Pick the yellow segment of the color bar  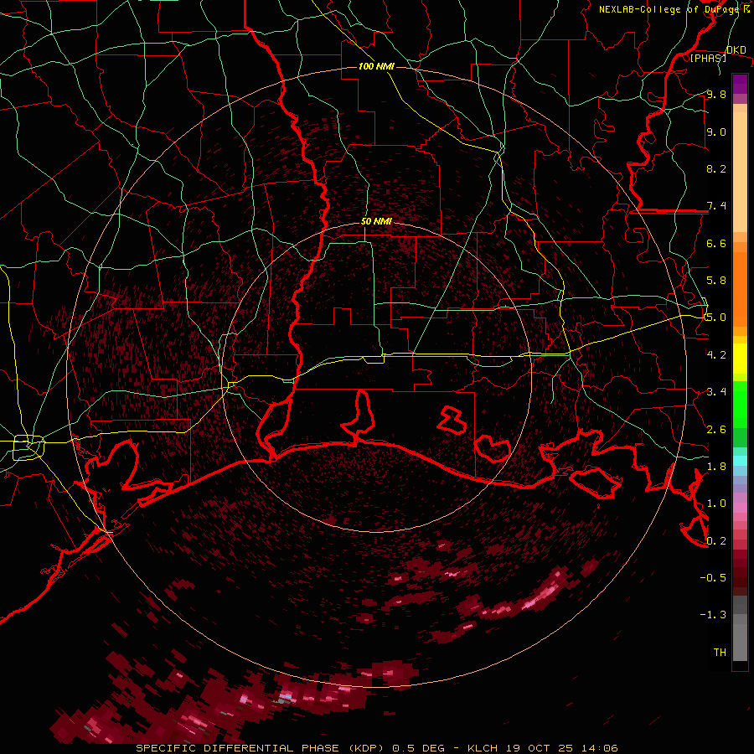[740, 359]
